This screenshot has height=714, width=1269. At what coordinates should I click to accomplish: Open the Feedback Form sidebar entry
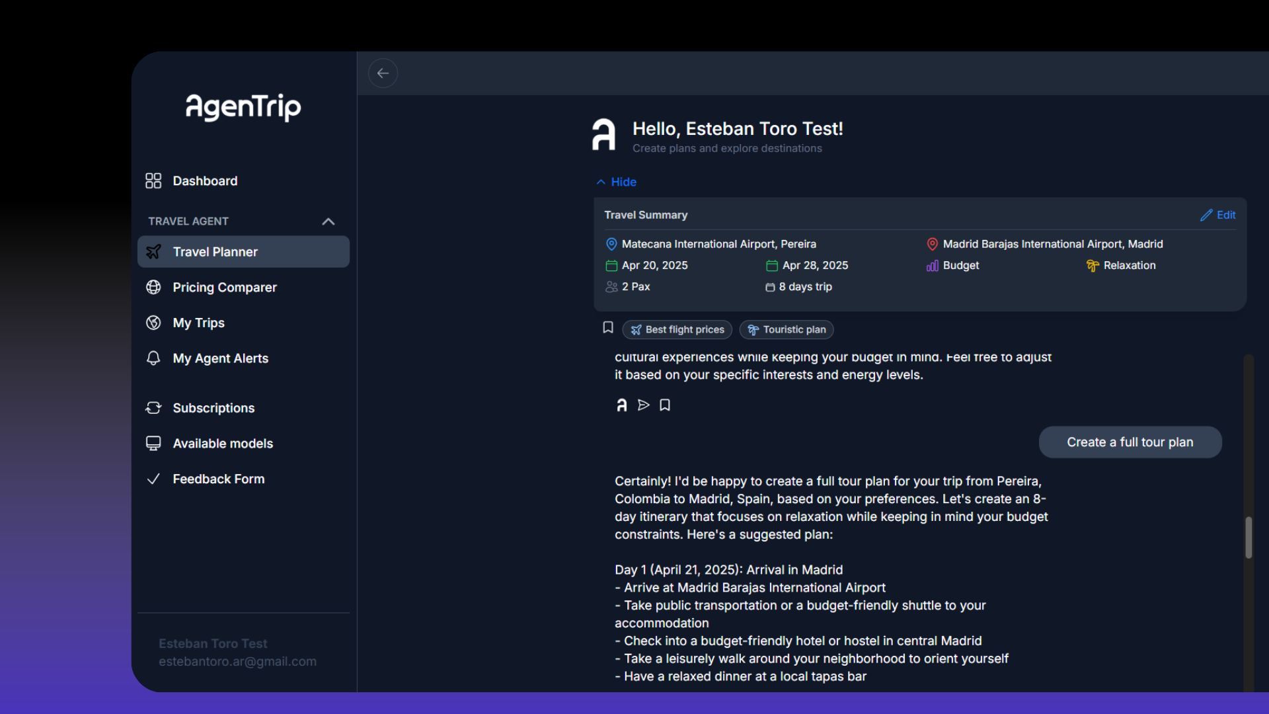(x=218, y=479)
